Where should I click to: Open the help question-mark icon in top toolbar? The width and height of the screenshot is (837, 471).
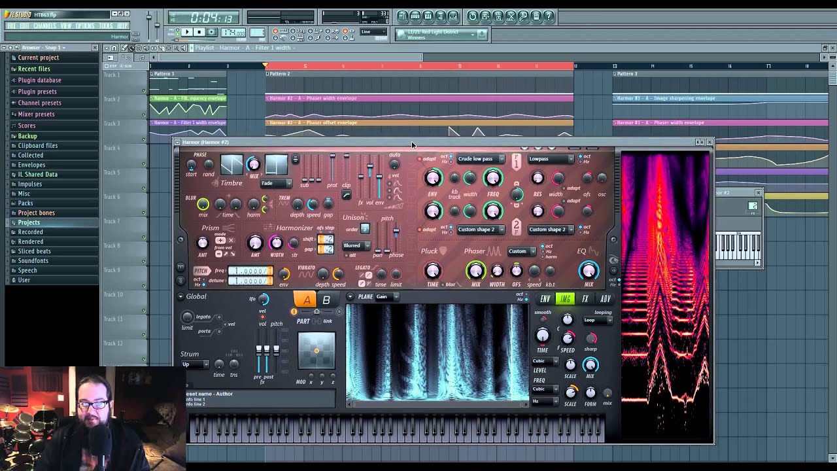(x=549, y=16)
